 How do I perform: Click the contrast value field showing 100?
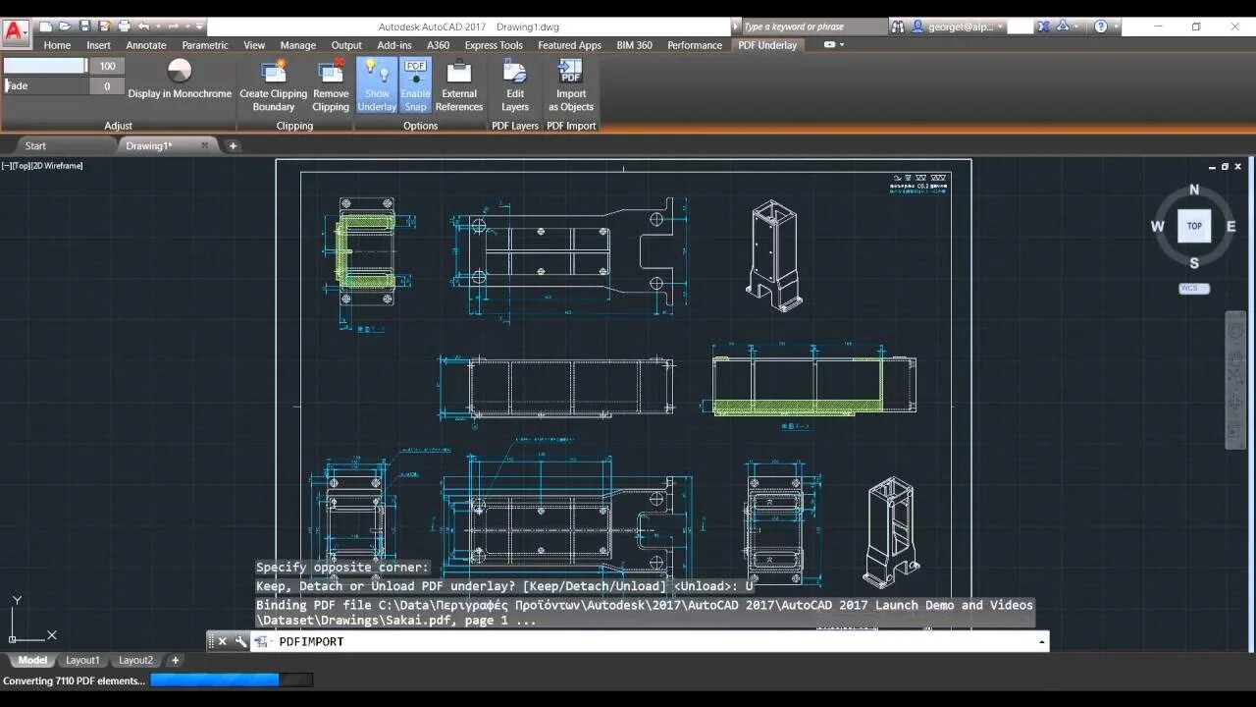point(107,66)
